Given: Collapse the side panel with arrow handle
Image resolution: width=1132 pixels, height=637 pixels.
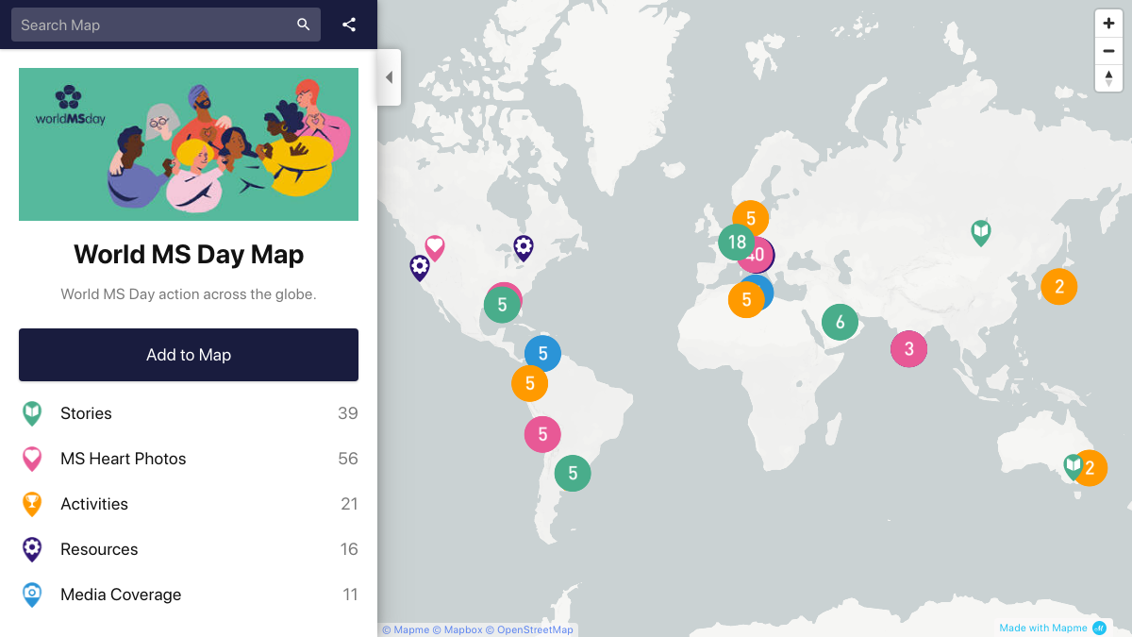Looking at the screenshot, I should tap(389, 77).
